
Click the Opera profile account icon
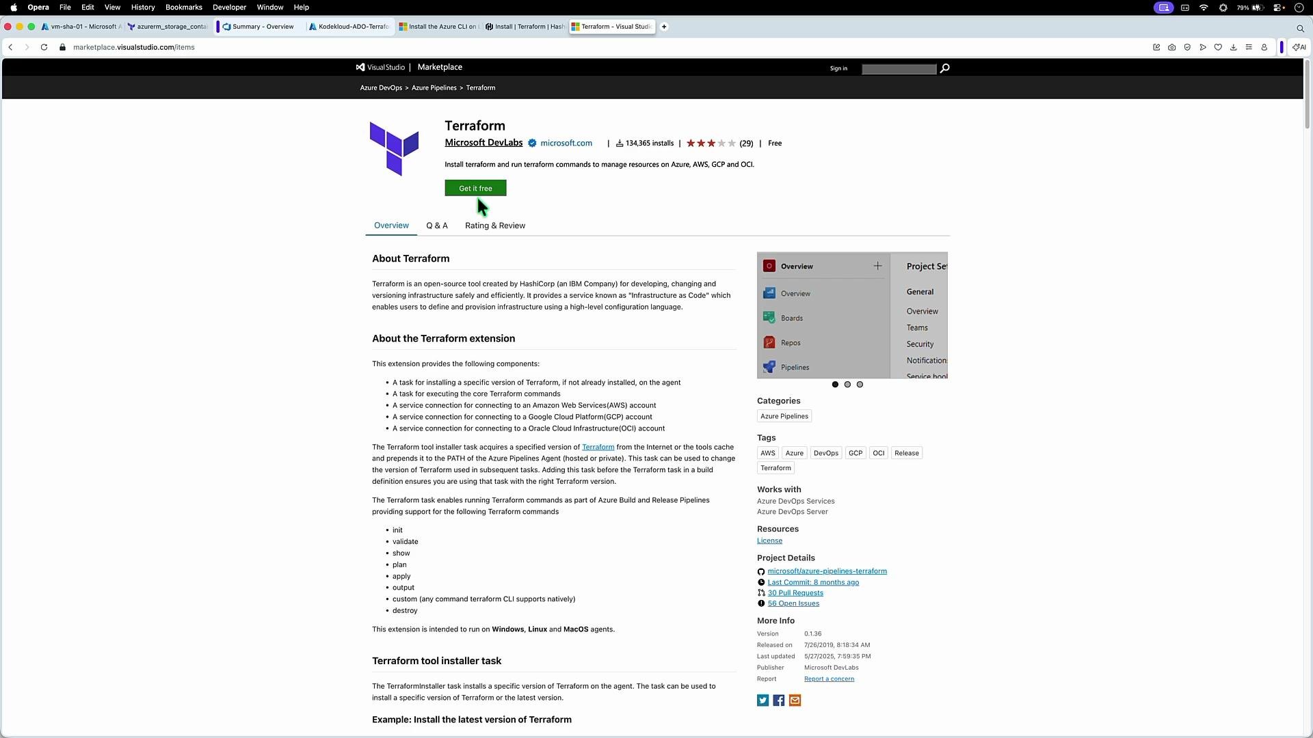(x=1264, y=47)
